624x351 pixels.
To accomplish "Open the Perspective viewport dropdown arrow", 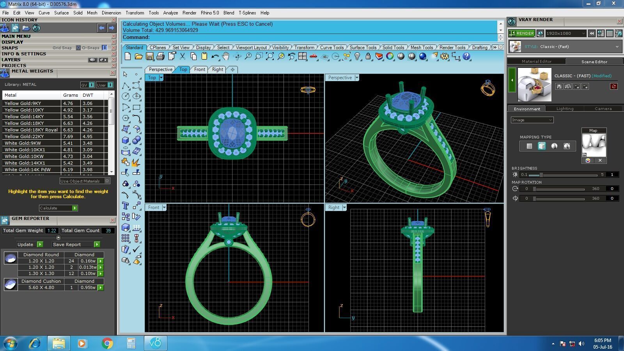I will (357, 78).
